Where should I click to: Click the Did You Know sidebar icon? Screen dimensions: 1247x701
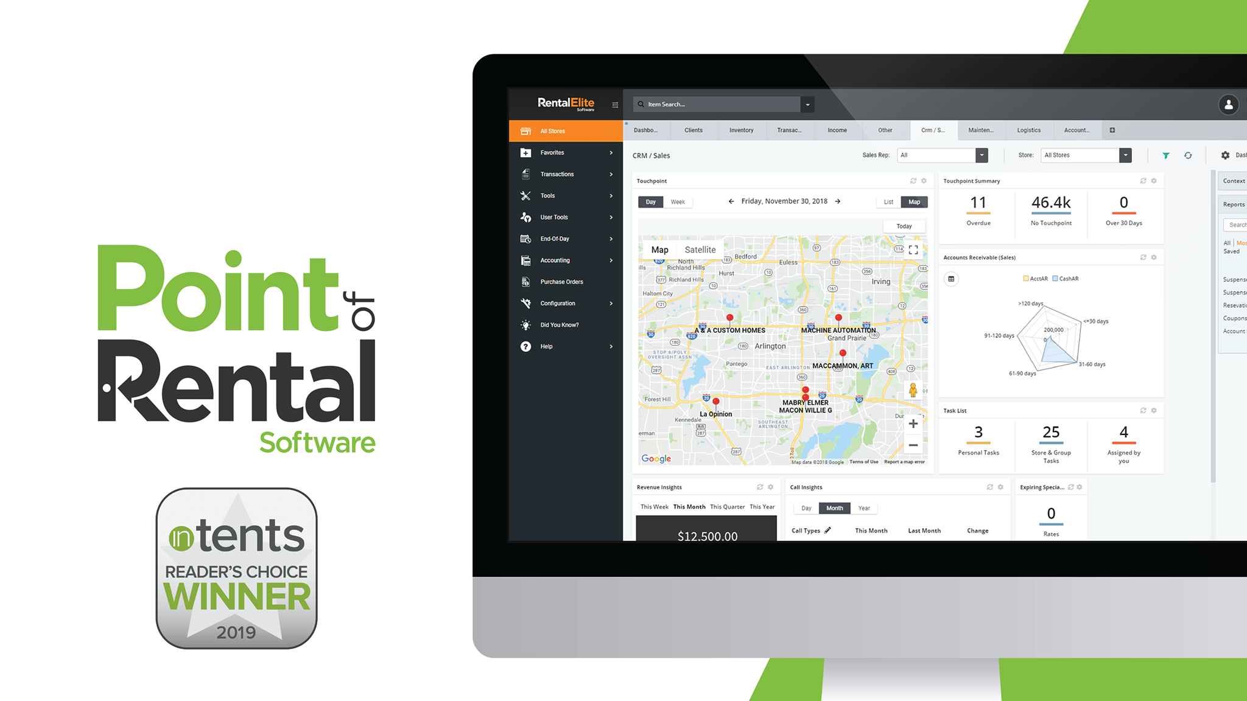(526, 326)
